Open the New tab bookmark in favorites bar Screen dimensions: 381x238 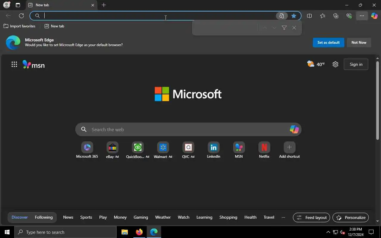click(54, 26)
